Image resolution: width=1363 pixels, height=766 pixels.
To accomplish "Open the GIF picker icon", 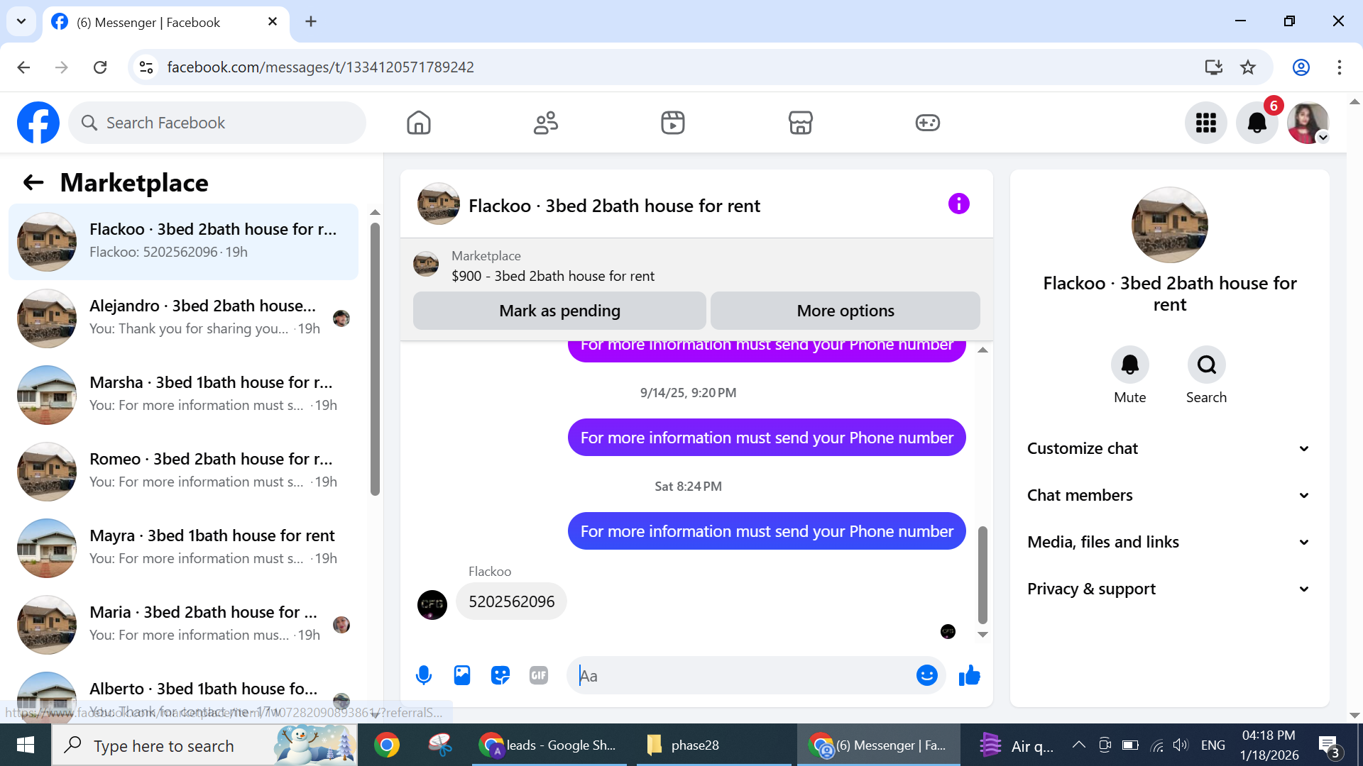I will (539, 675).
